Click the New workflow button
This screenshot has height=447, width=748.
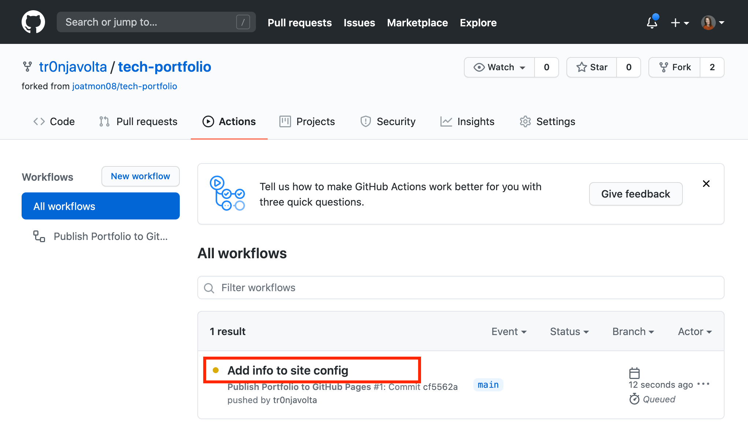pos(140,176)
